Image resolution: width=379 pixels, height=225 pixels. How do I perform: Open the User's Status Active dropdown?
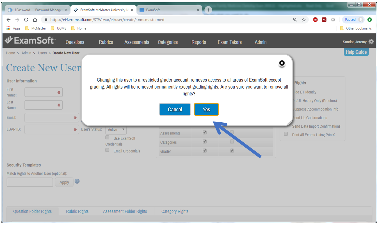pos(116,130)
